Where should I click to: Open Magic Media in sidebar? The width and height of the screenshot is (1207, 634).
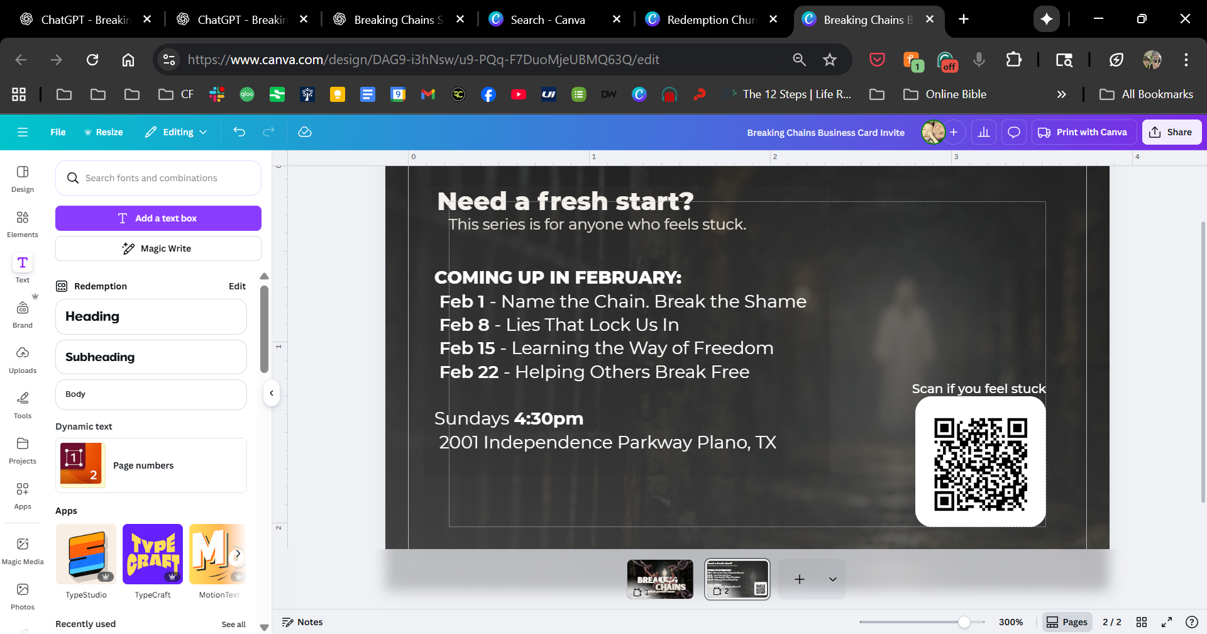23,551
